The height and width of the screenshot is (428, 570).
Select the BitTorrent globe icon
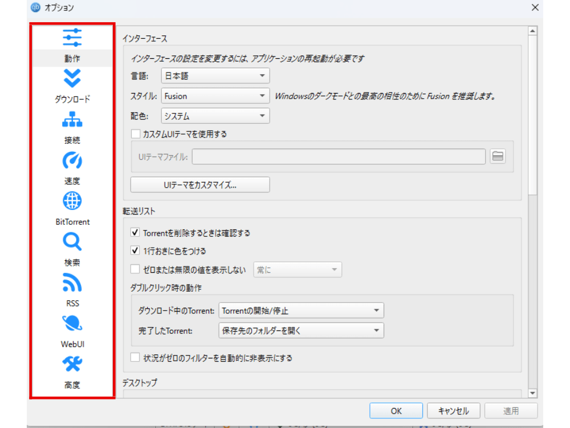point(72,201)
